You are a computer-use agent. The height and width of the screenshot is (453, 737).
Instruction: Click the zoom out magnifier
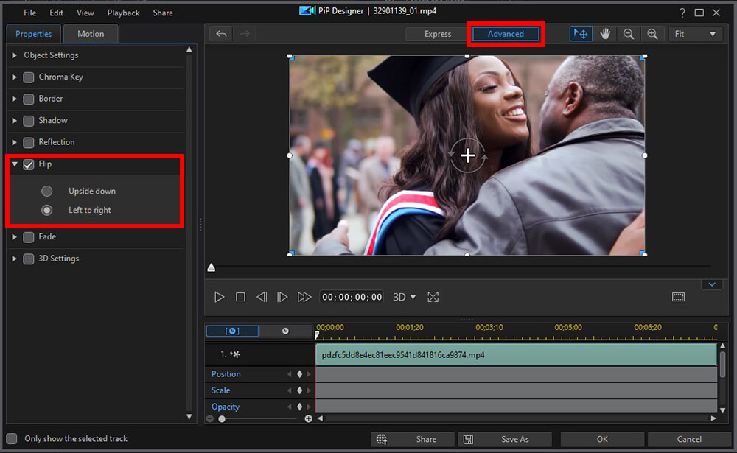click(x=629, y=34)
